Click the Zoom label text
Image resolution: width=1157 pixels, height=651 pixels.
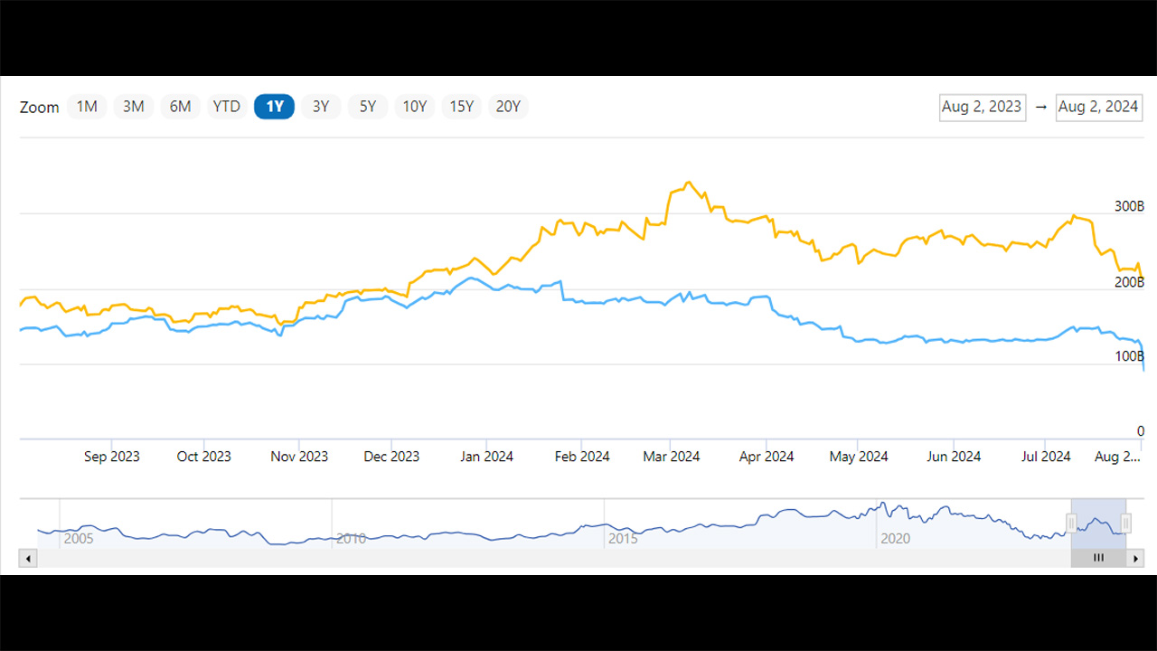pyautogui.click(x=40, y=107)
